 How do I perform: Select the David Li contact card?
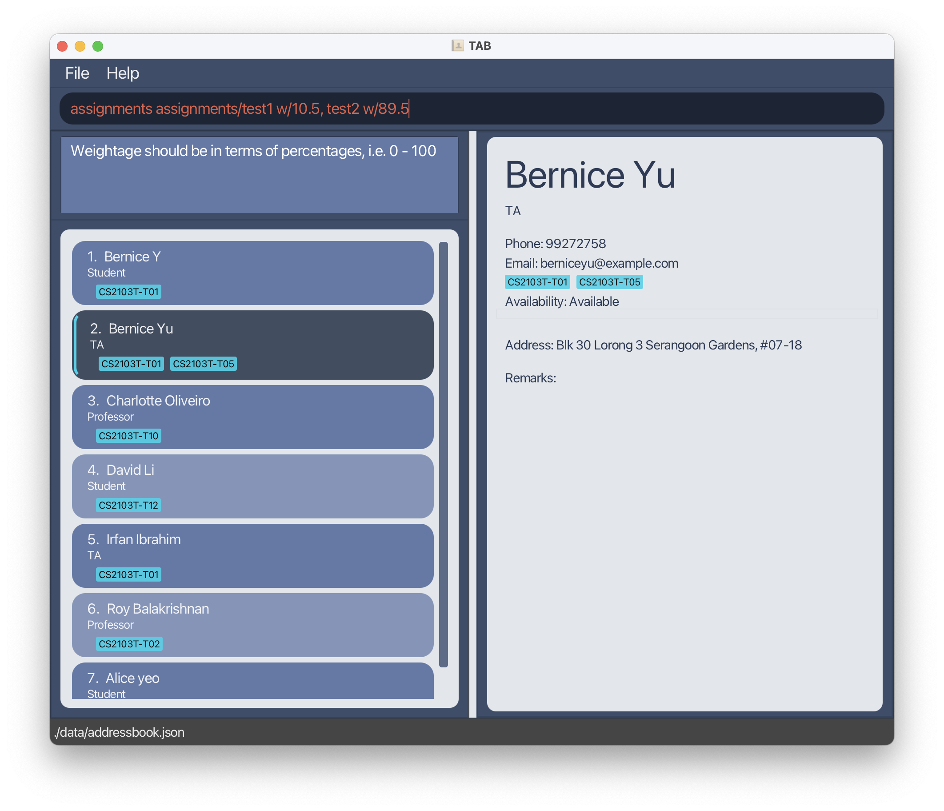pos(252,486)
